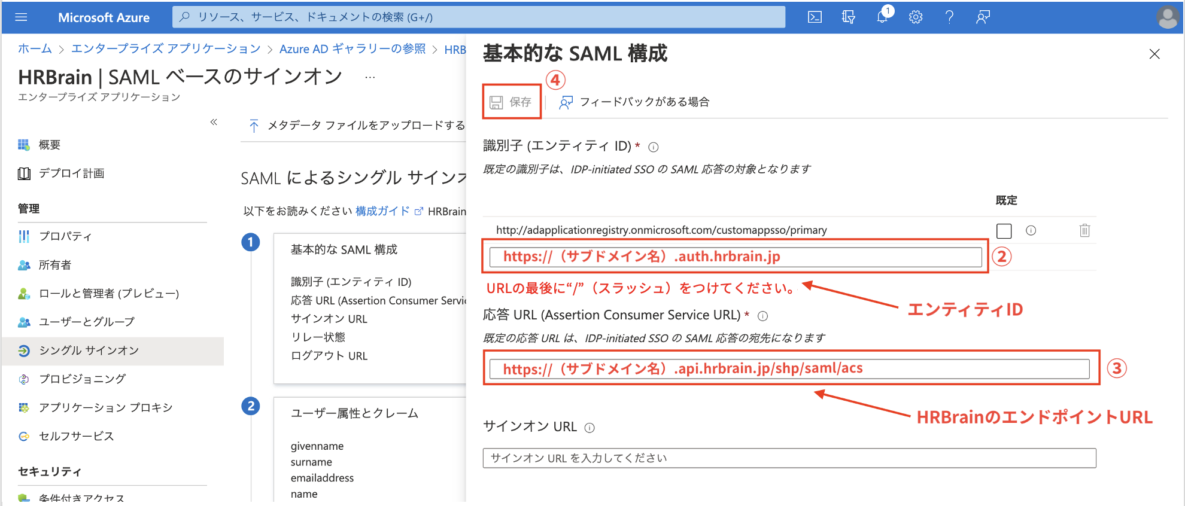Toggle the 既定 checkbox for default identifier
This screenshot has width=1185, height=506.
1004,231
